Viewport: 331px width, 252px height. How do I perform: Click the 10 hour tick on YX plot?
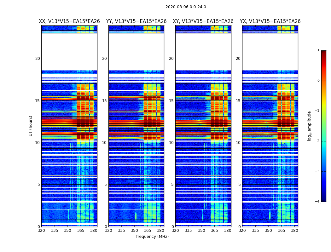238,143
